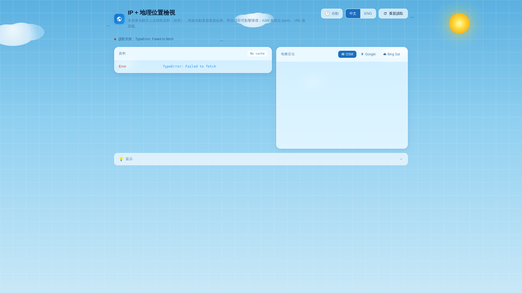This screenshot has height=293, width=522.
Task: Click the empty map display area
Action: pyautogui.click(x=342, y=105)
